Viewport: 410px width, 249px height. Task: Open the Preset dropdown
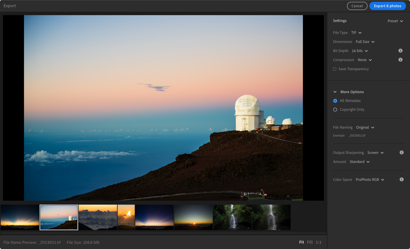[395, 21]
